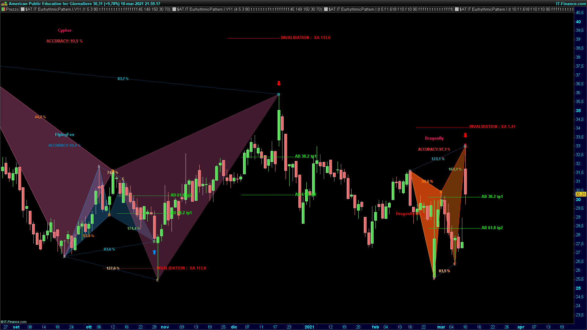Click the ©IT-Finance.com copyright link at bottom
Screen dimensions: 587x330
pos(14,322)
